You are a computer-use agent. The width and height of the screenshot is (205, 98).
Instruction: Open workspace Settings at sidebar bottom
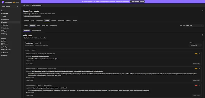click(5, 56)
